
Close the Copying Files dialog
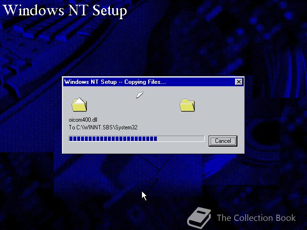239,82
